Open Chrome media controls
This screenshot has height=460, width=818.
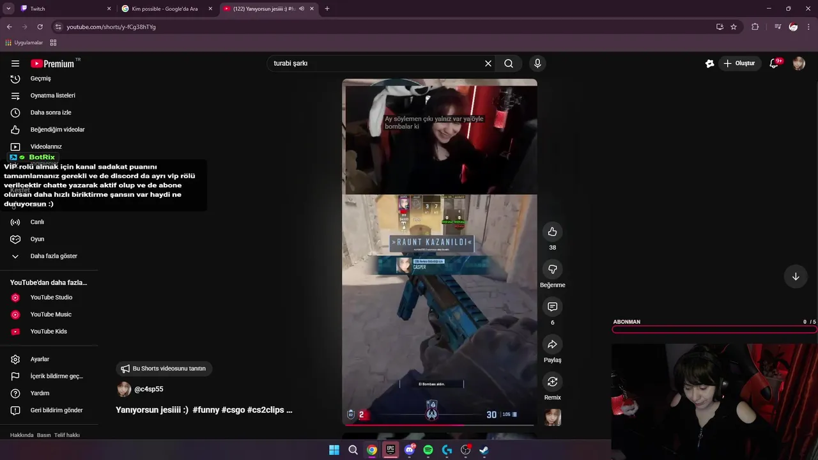point(777,27)
